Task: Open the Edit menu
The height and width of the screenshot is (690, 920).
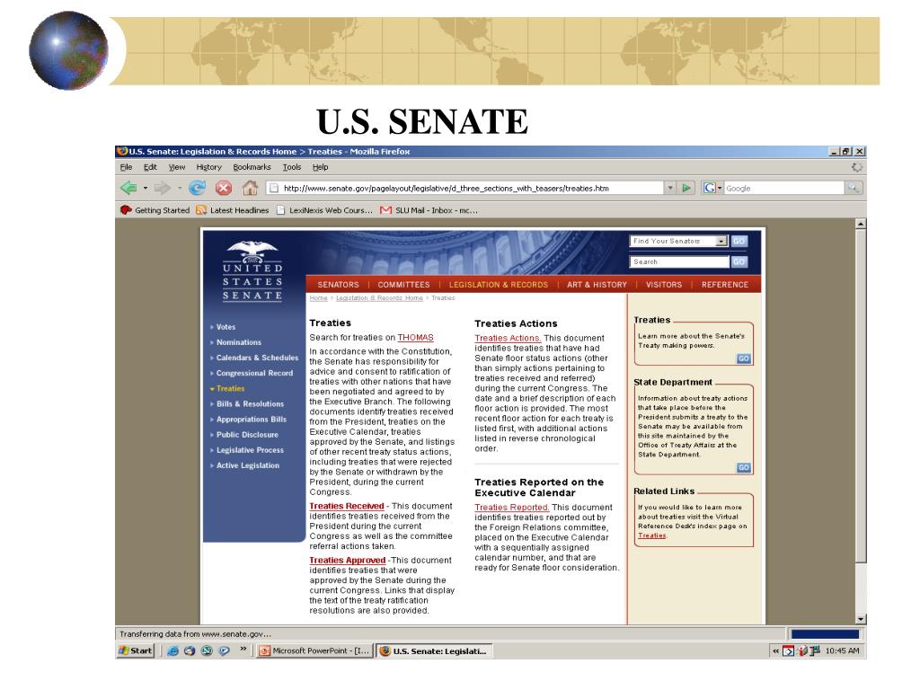Action: pyautogui.click(x=150, y=167)
